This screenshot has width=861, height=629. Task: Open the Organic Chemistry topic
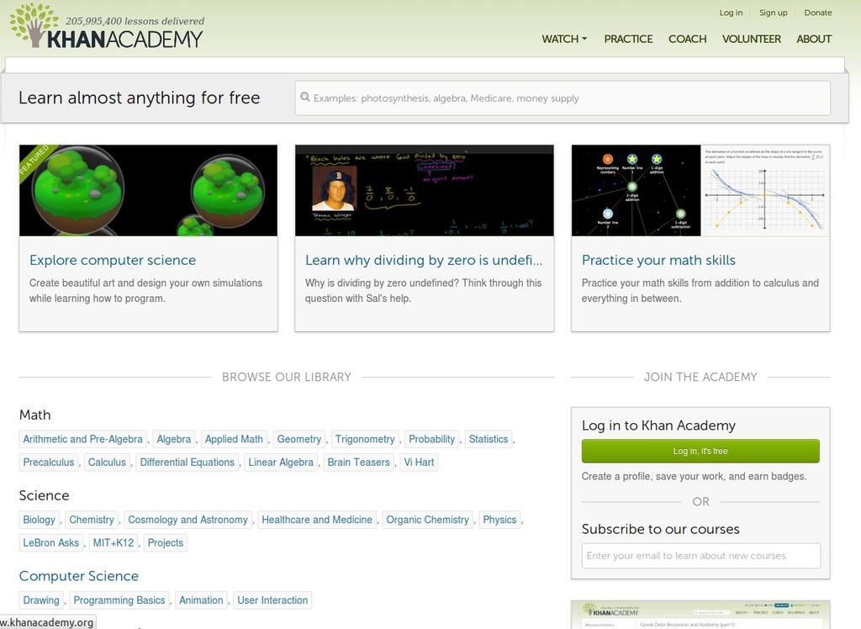pyautogui.click(x=427, y=519)
